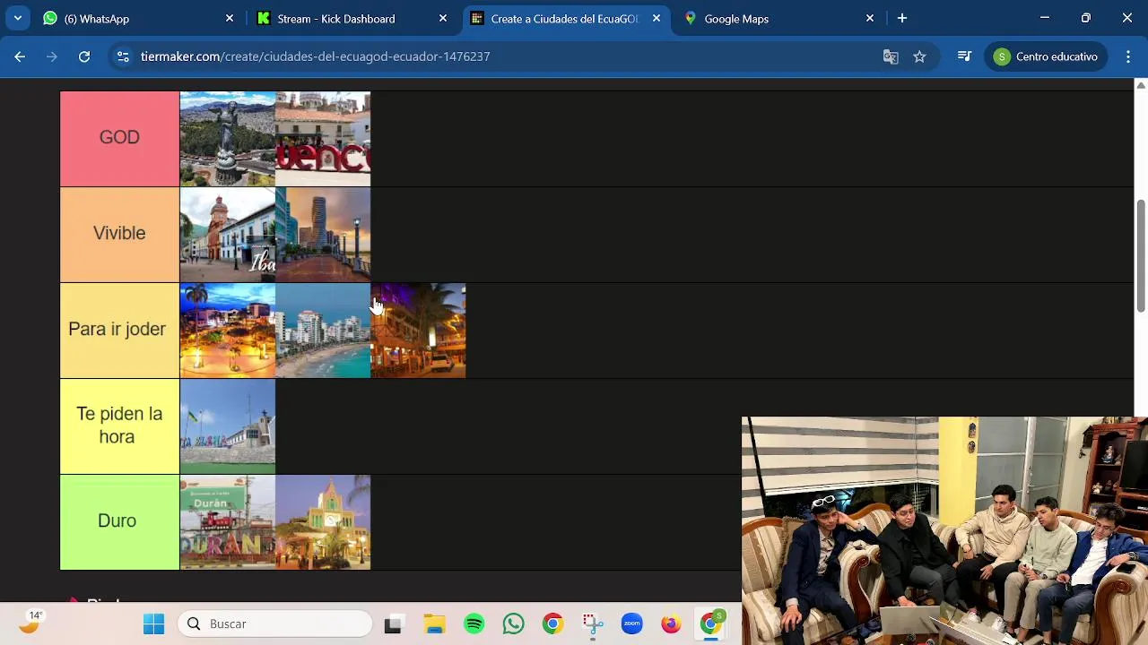Viewport: 1148px width, 645px height.
Task: Switch to the Google Maps tab
Action: 778,18
